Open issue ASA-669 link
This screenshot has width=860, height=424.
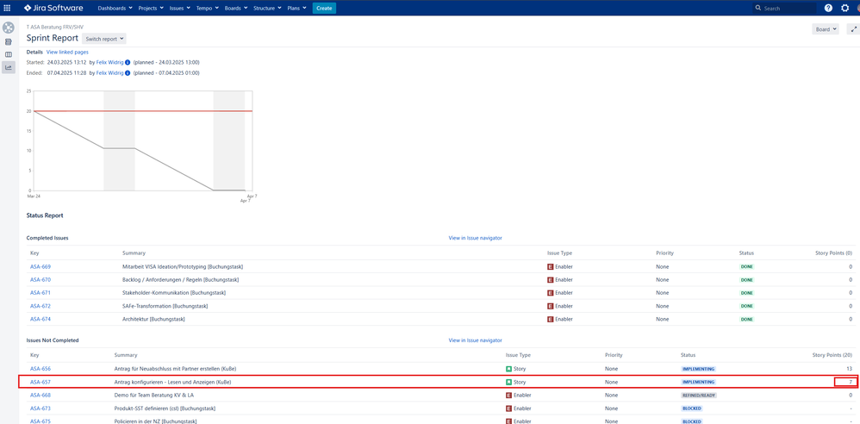tap(41, 266)
